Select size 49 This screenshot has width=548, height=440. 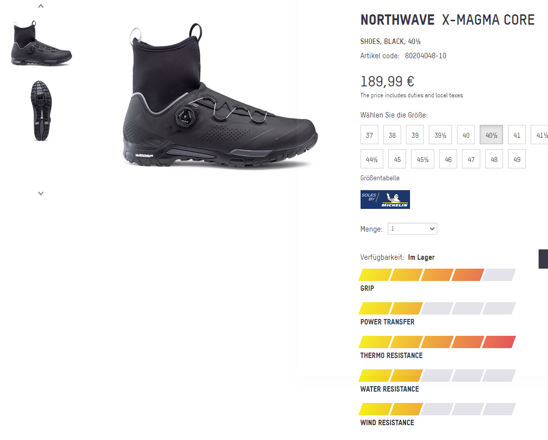pos(517,159)
